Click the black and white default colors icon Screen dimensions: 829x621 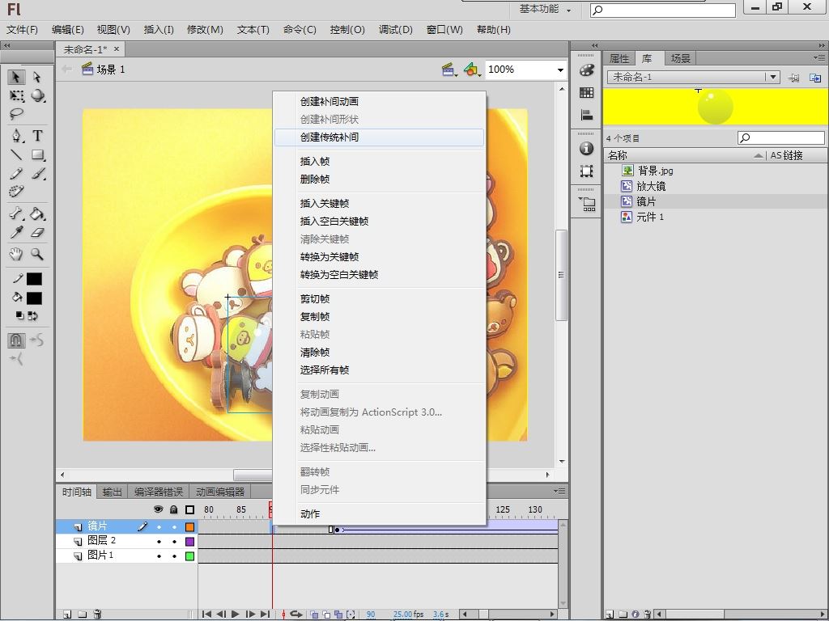pyautogui.click(x=19, y=316)
